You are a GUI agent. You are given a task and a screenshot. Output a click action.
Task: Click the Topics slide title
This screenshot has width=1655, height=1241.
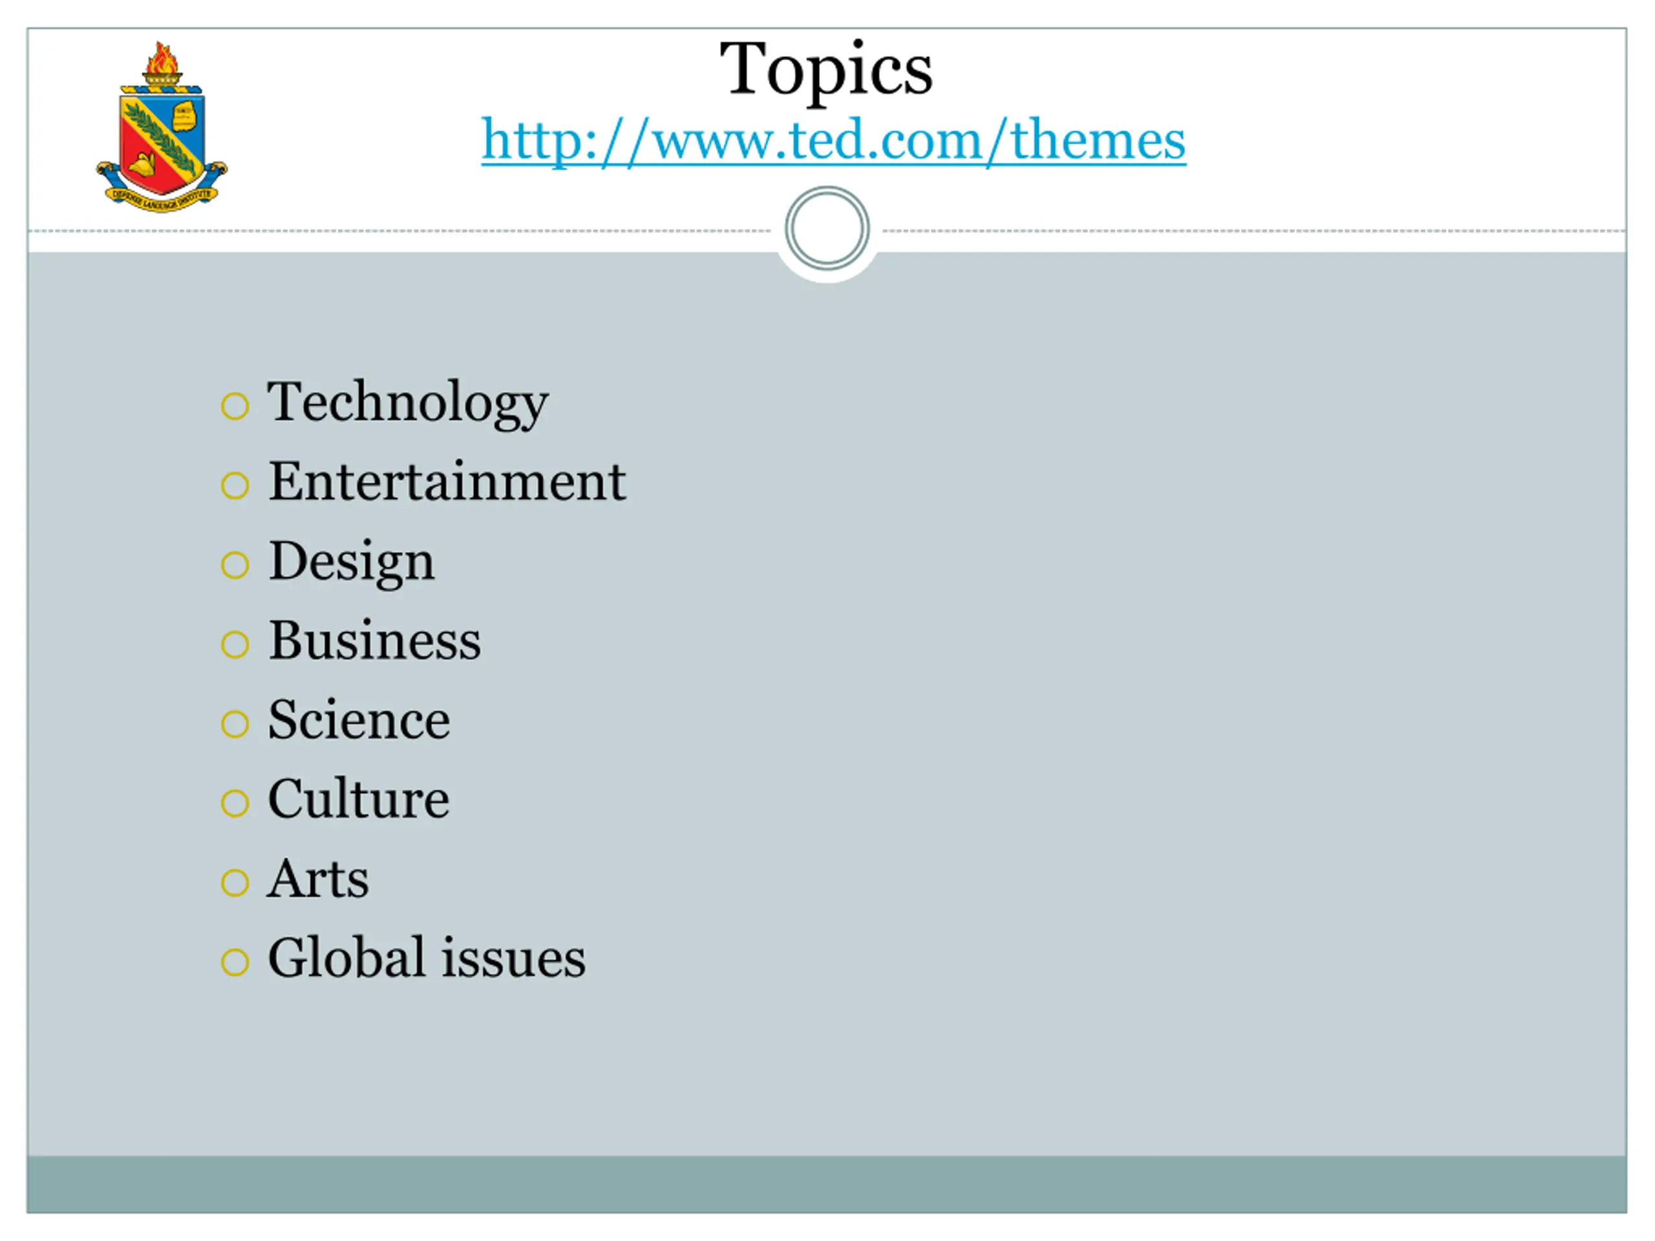pos(826,69)
